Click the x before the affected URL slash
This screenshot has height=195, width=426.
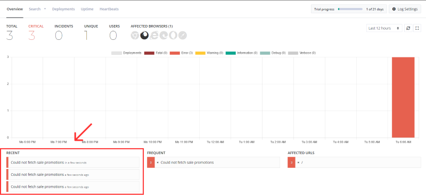tap(298, 163)
